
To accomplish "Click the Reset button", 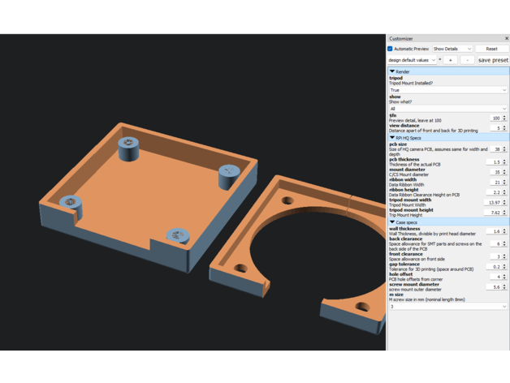I will pyautogui.click(x=491, y=49).
